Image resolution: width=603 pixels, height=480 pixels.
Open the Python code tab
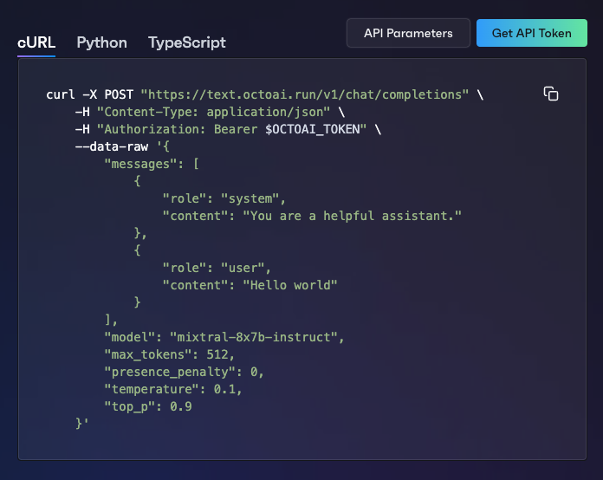(x=101, y=42)
